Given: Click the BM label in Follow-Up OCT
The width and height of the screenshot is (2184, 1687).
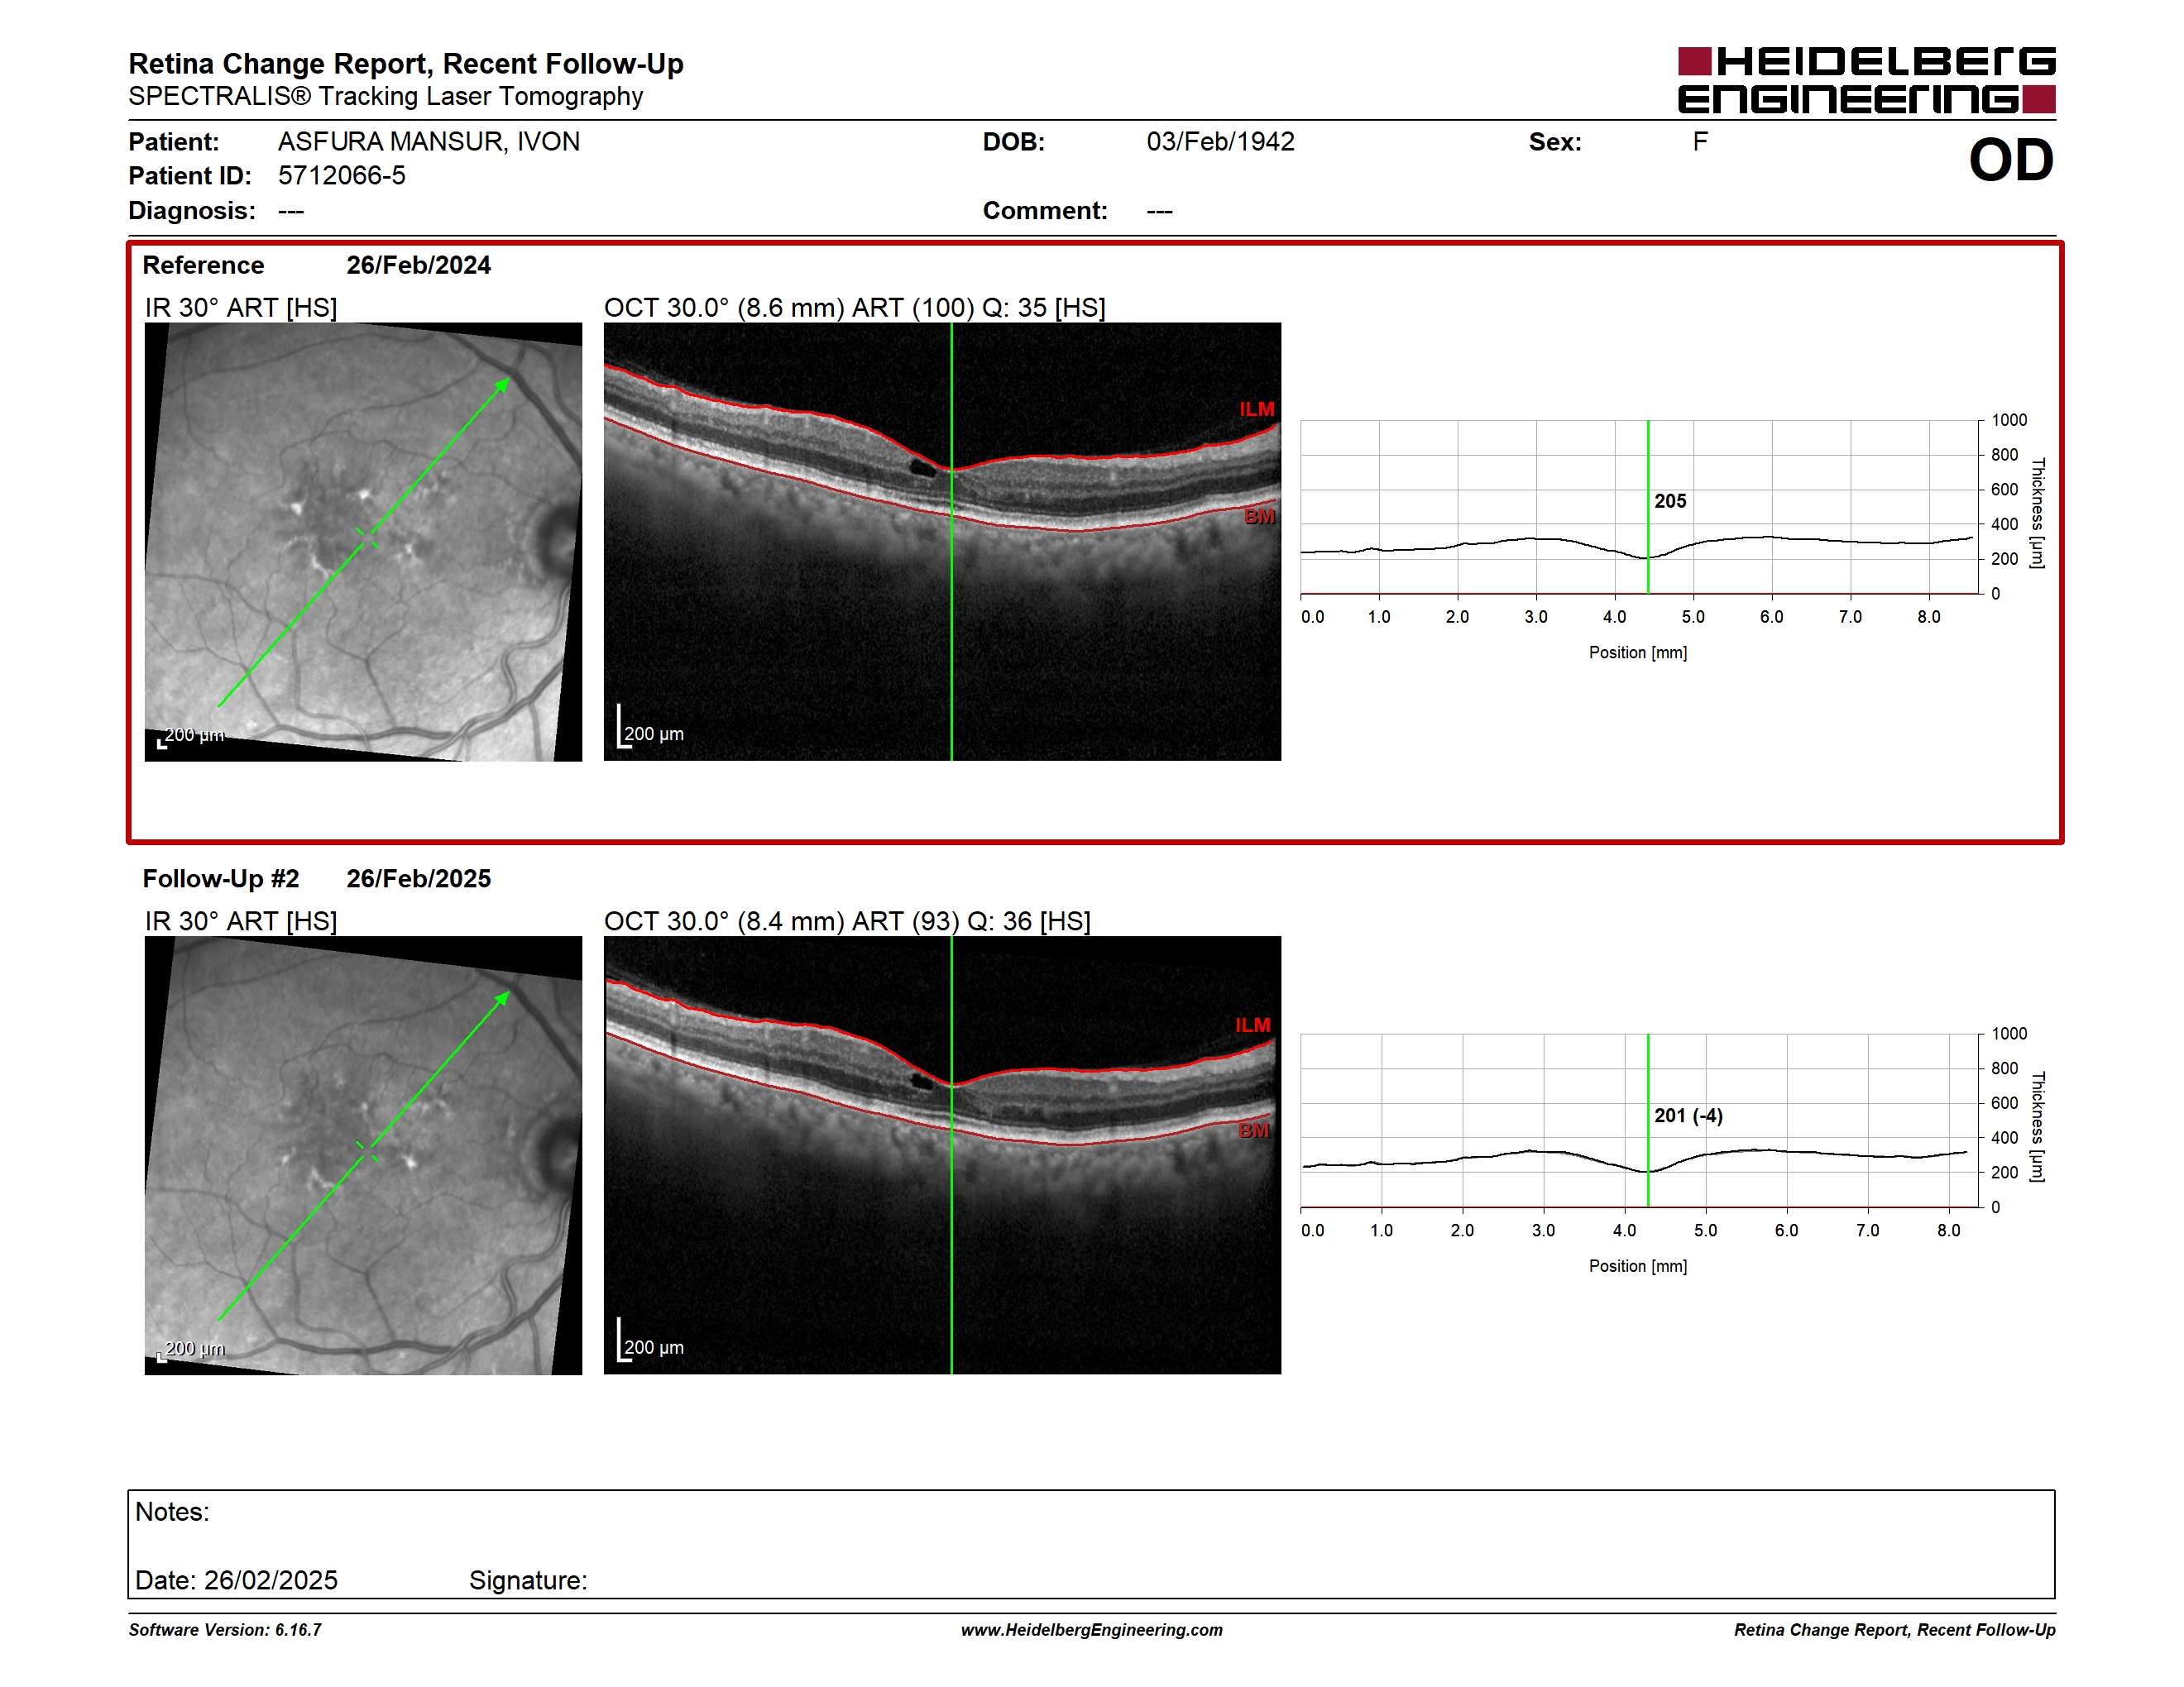Looking at the screenshot, I should pyautogui.click(x=1254, y=1130).
